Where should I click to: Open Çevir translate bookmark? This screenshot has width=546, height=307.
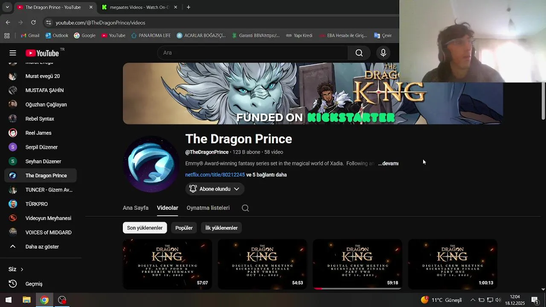click(383, 35)
